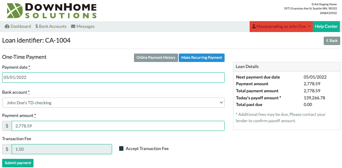Click the DownHome Solutions logo
This screenshot has width=342, height=168.
point(52,11)
